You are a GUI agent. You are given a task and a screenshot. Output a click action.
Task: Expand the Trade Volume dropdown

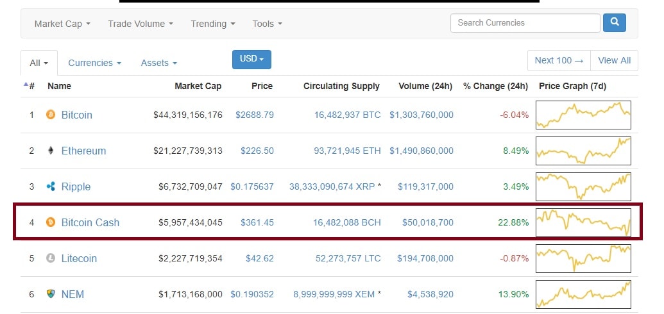point(140,24)
